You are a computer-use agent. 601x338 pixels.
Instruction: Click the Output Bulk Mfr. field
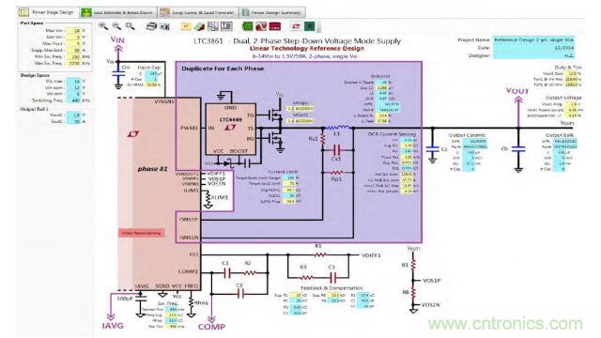pos(565,142)
